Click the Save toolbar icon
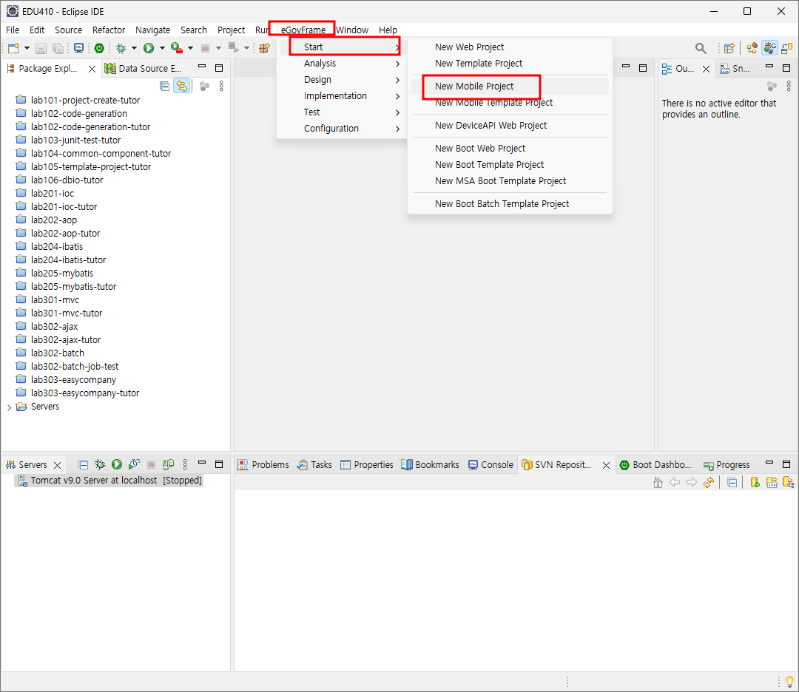This screenshot has width=799, height=692. [x=41, y=48]
